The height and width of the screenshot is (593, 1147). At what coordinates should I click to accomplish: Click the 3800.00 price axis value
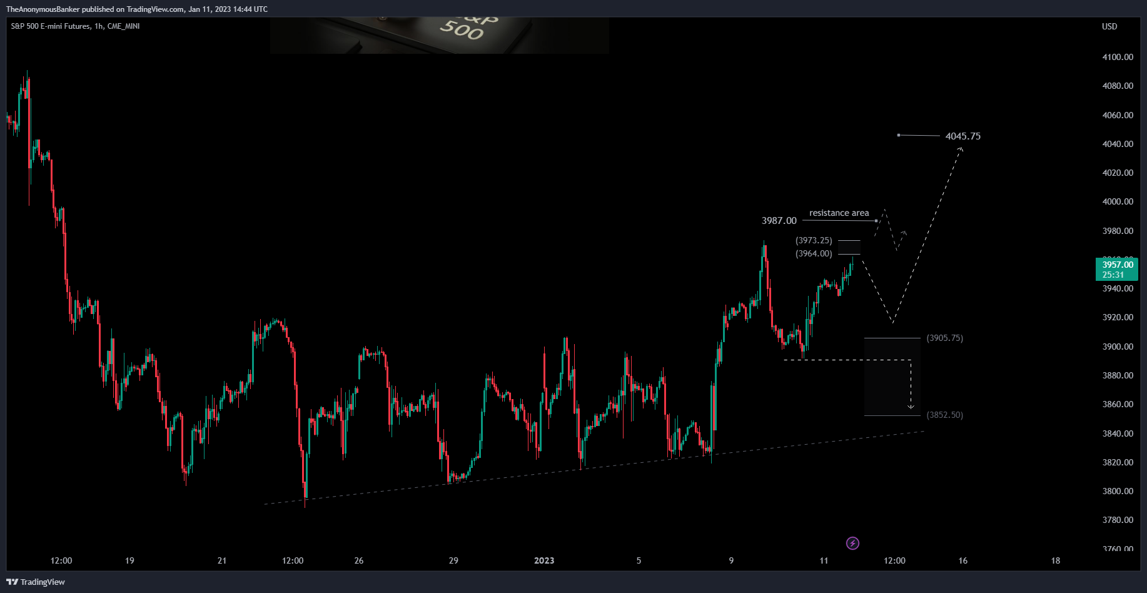pyautogui.click(x=1118, y=491)
